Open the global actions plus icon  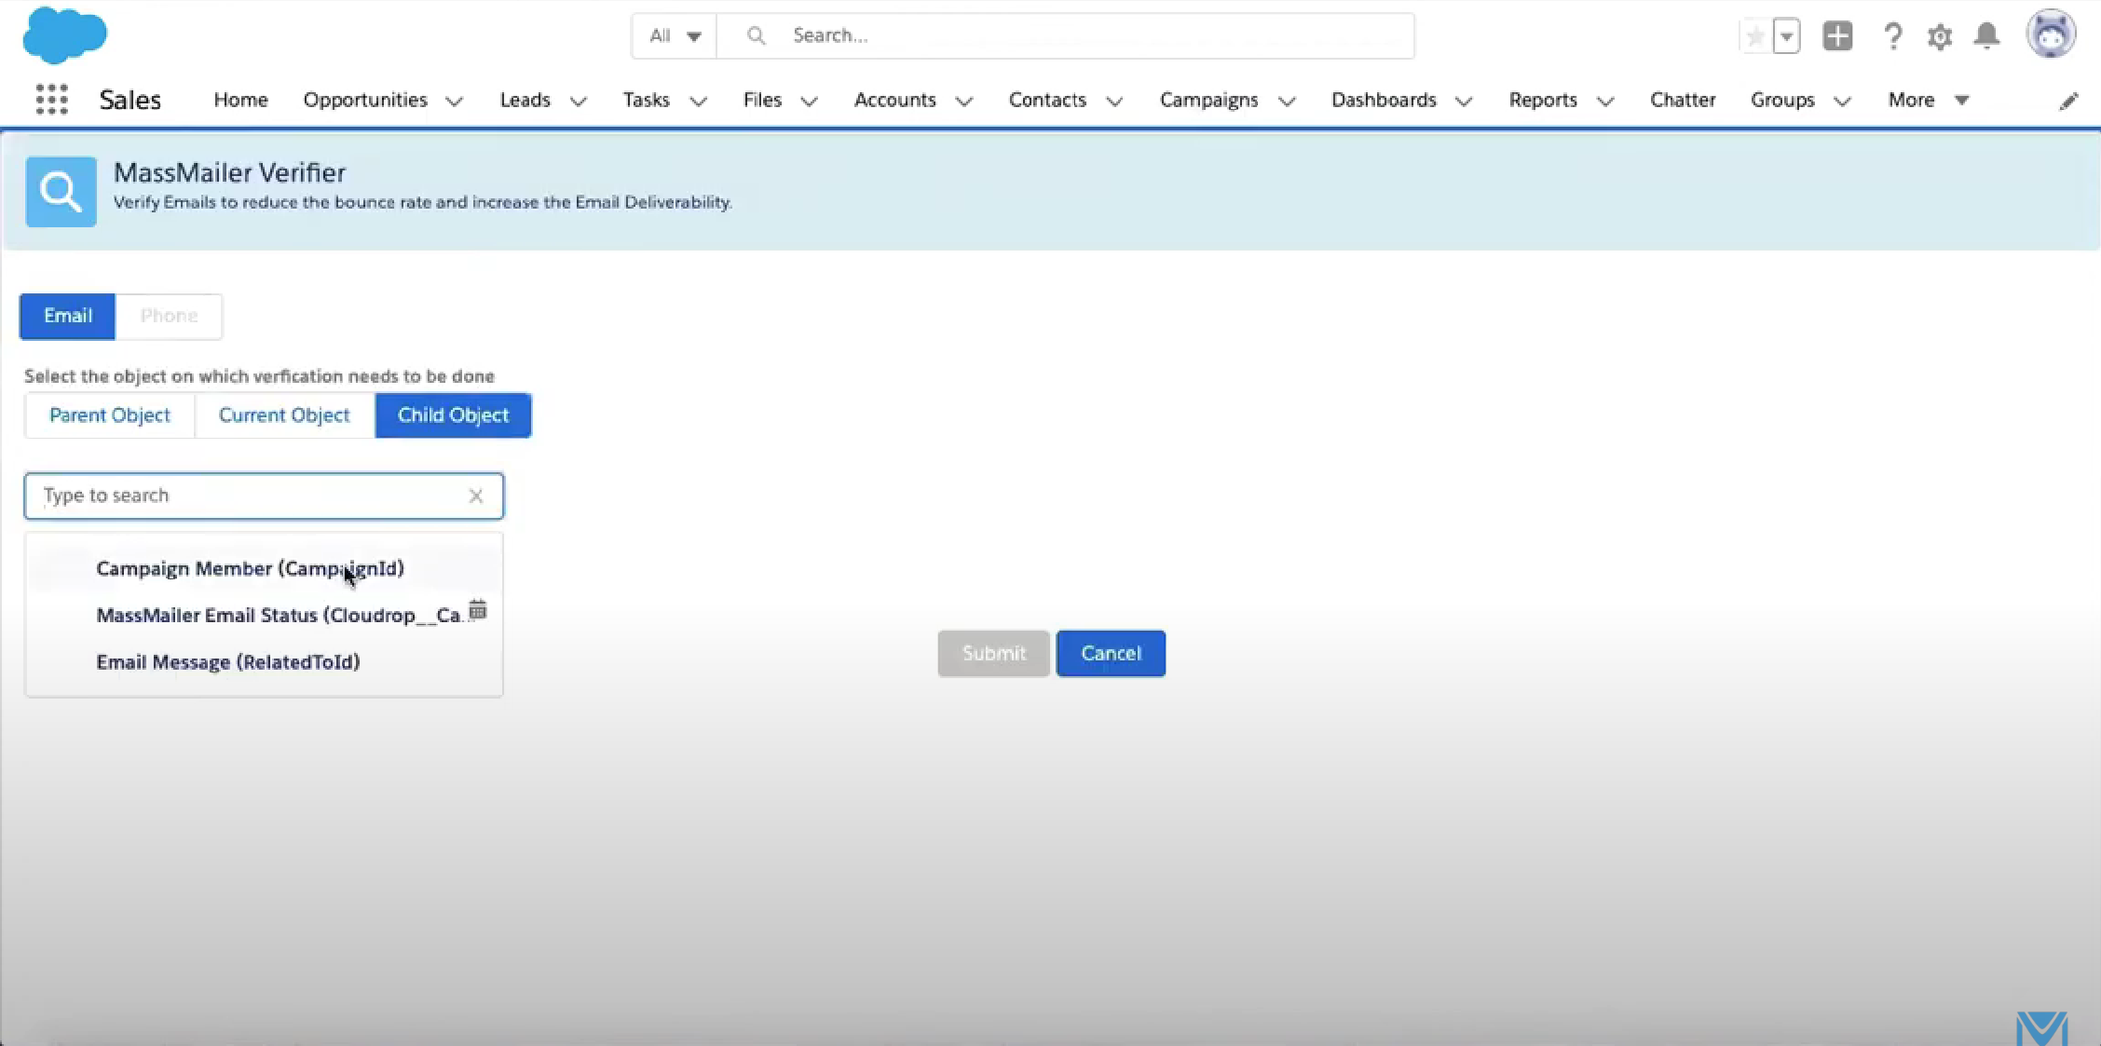click(x=1837, y=36)
